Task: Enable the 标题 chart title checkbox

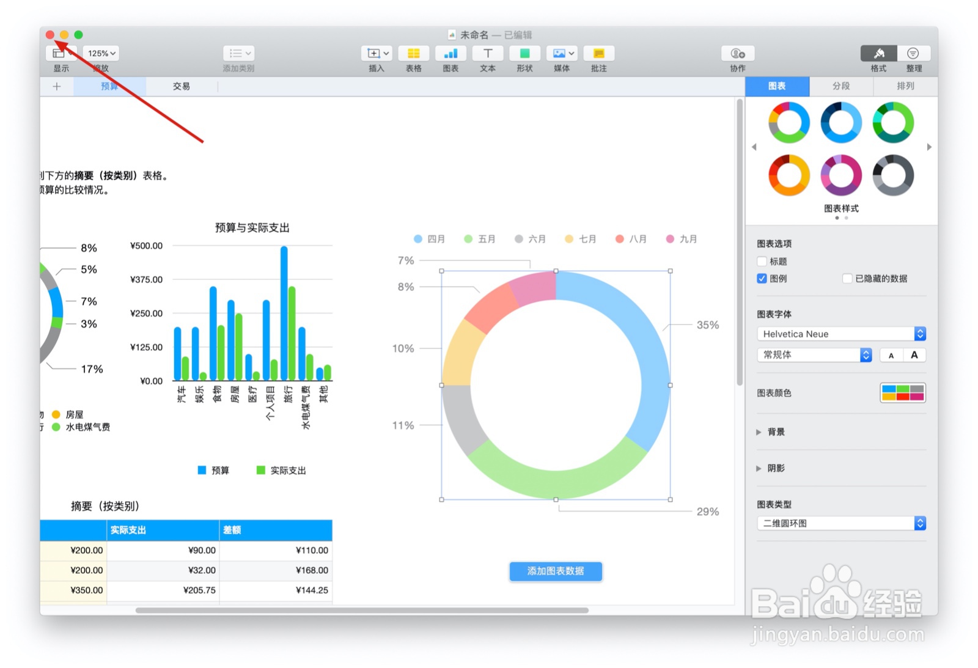Action: (762, 261)
